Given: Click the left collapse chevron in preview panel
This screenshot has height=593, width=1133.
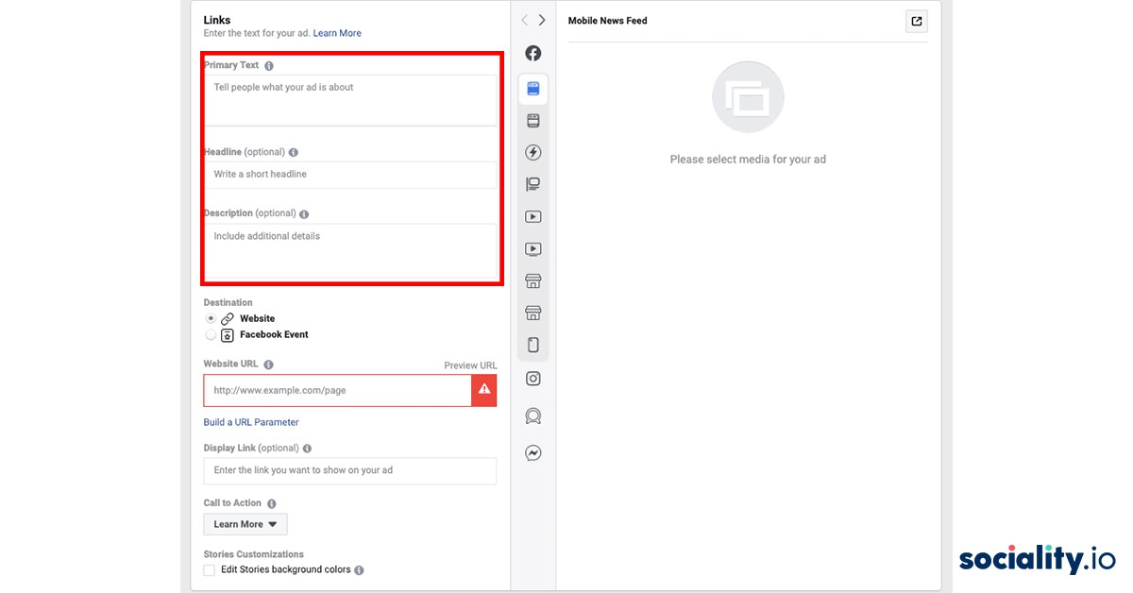Looking at the screenshot, I should click(x=524, y=19).
